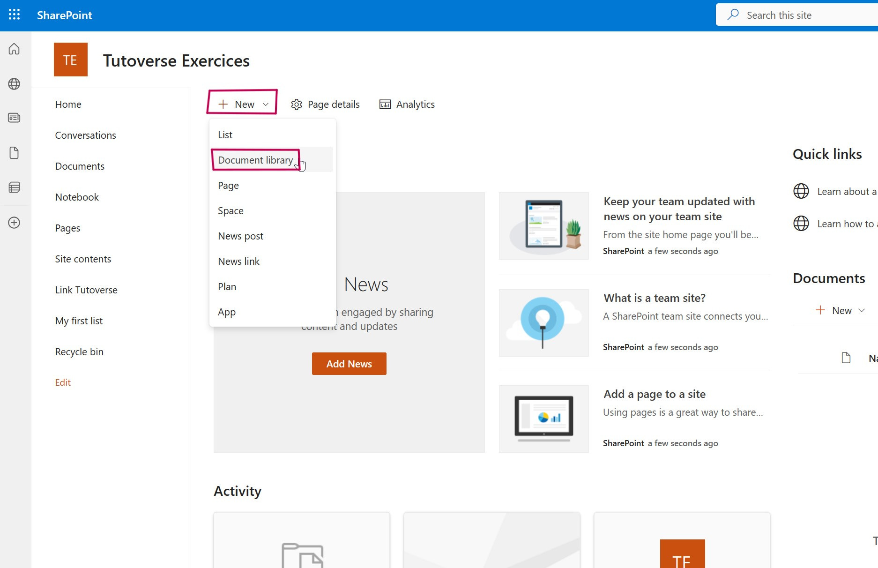Click the SharePoint brand link in header
The image size is (878, 568).
65,15
